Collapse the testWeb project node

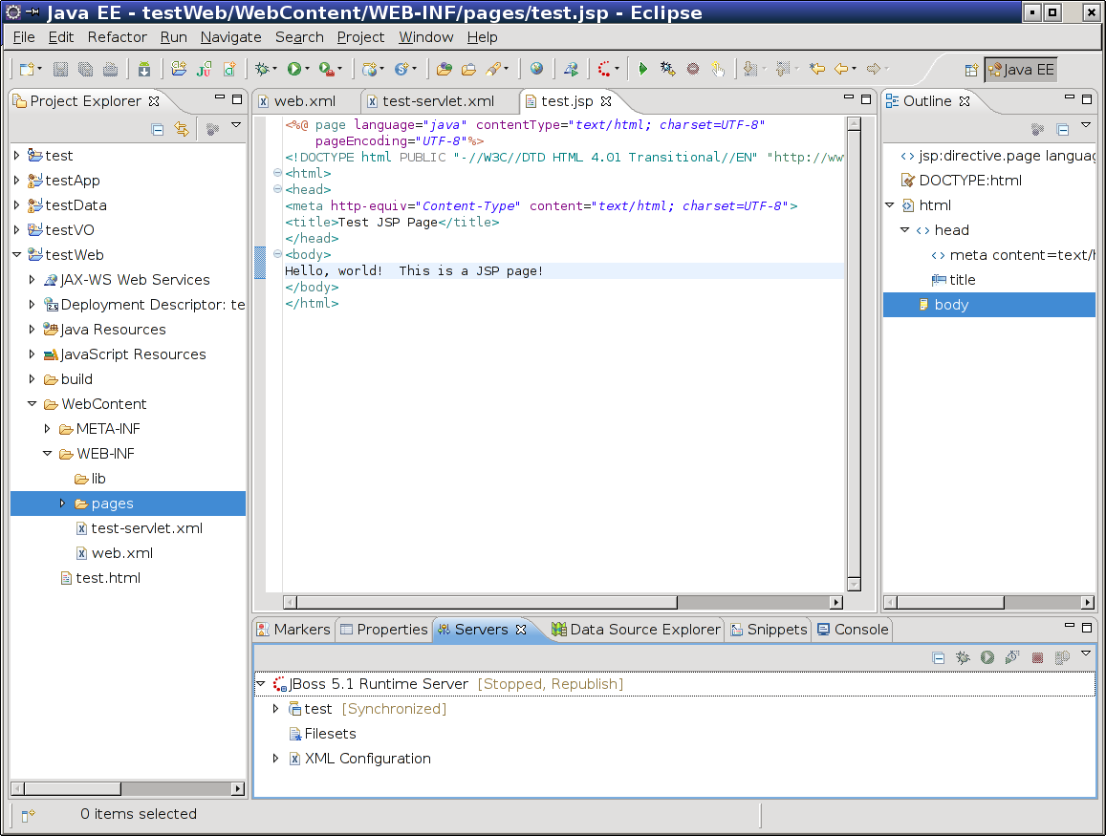(17, 254)
